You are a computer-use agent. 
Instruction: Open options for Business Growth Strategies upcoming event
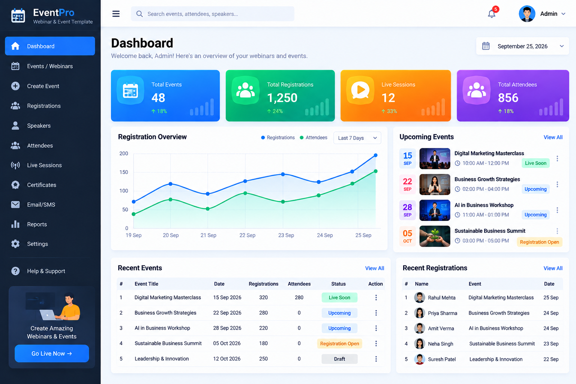click(x=557, y=184)
